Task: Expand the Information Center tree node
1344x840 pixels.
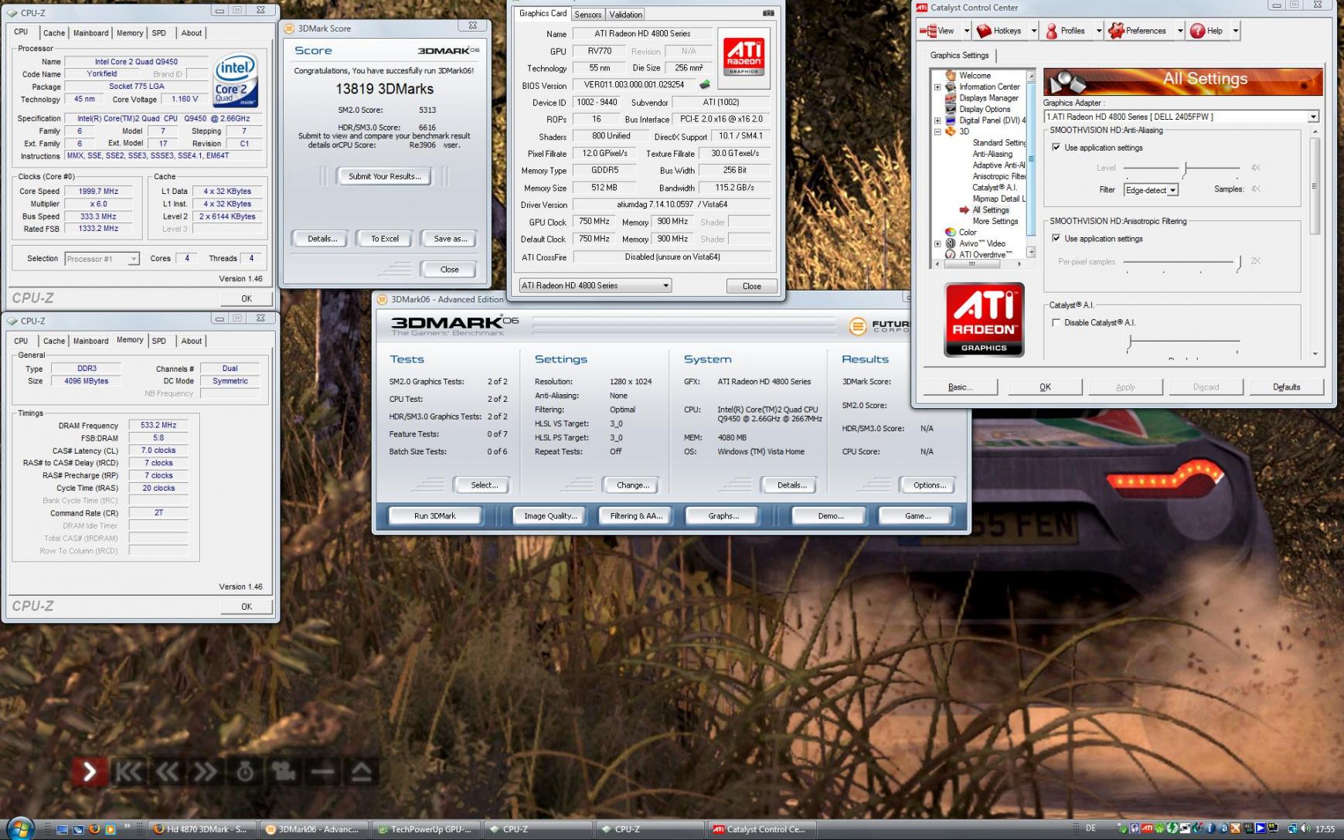Action: [x=937, y=87]
